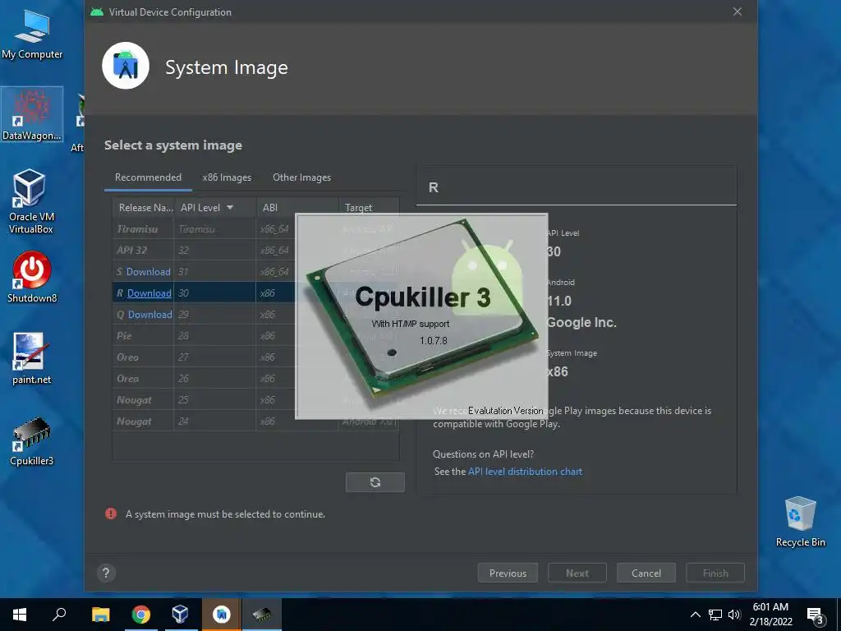Click the Windows Start button

pyautogui.click(x=20, y=615)
